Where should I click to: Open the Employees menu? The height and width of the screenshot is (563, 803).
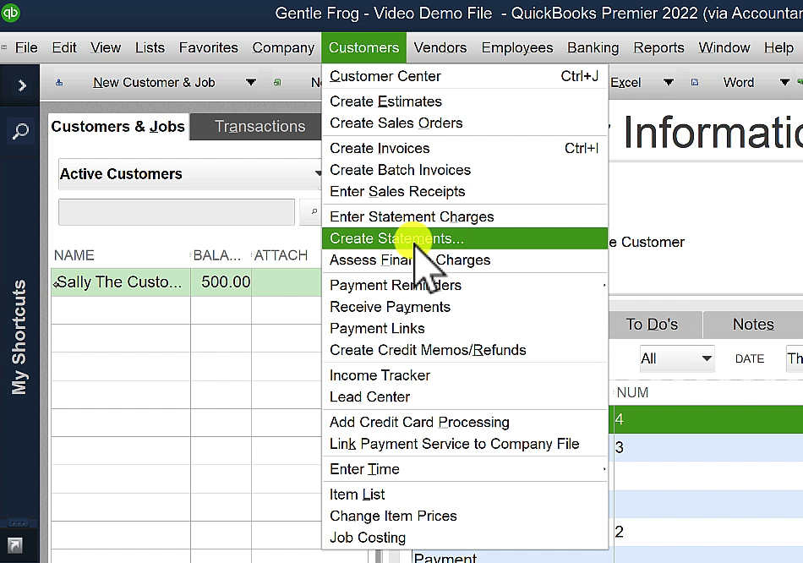(517, 47)
